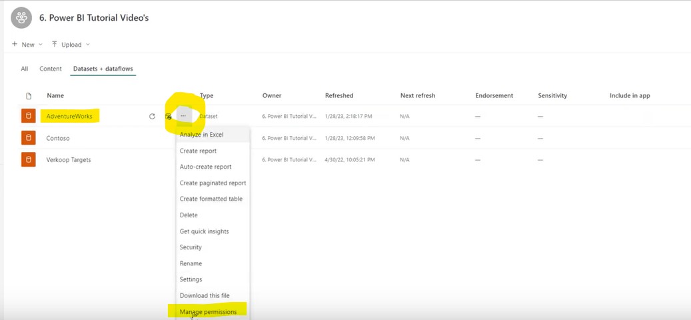The width and height of the screenshot is (691, 320).
Task: Refresh the AdventureWorks dataset now
Action: click(x=152, y=117)
